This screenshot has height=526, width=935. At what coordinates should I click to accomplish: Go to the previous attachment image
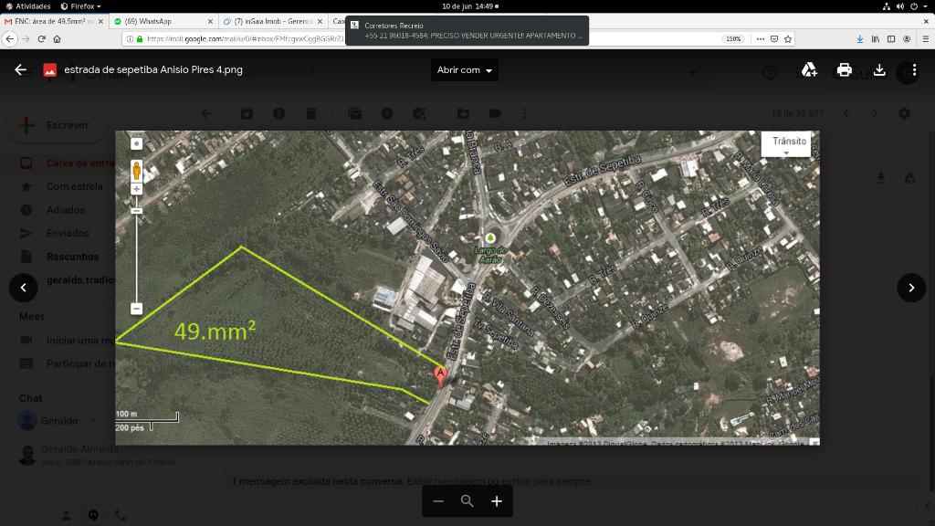tap(23, 288)
